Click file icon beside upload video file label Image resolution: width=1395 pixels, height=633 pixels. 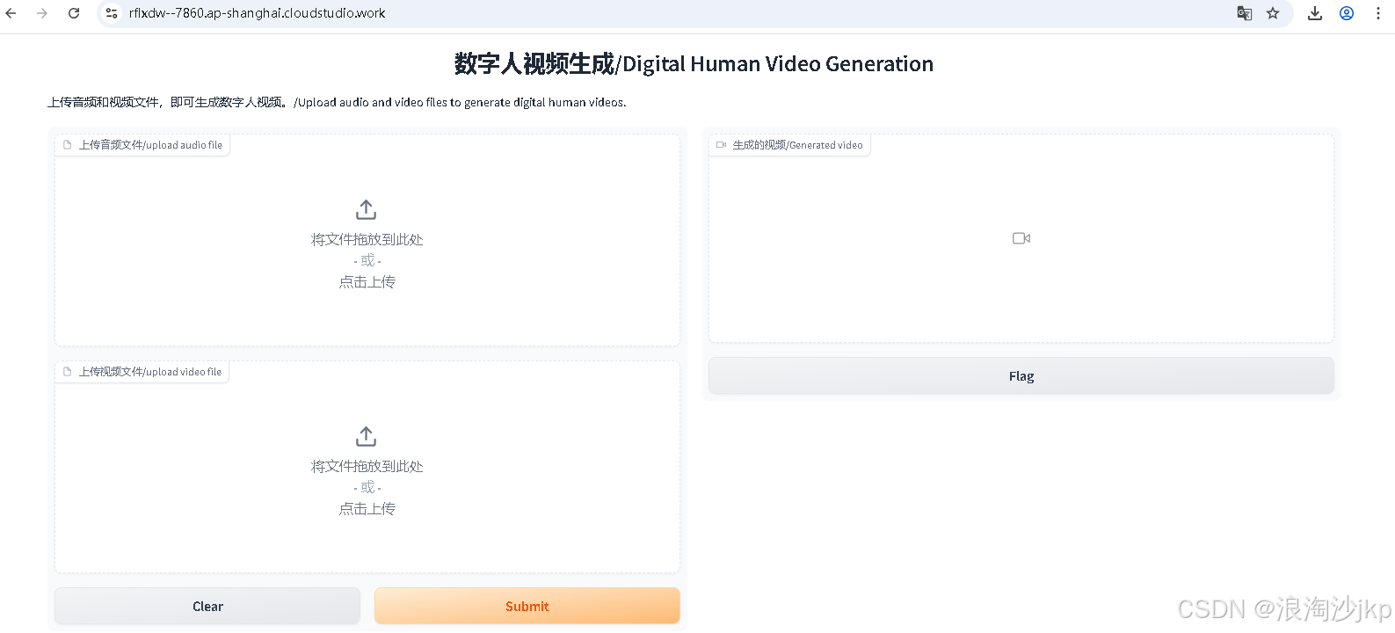click(x=67, y=372)
